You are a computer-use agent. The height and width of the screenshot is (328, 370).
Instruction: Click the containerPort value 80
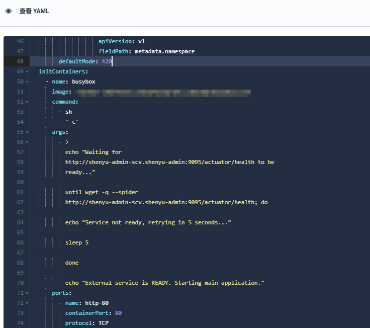click(118, 313)
